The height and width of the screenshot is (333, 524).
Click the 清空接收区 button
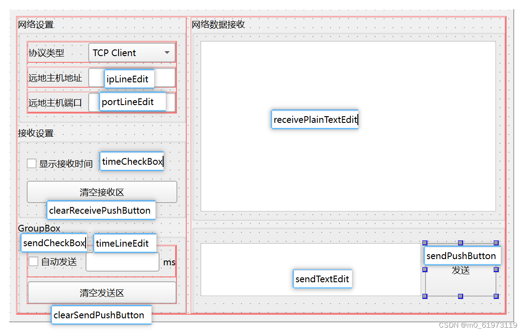[x=102, y=192]
